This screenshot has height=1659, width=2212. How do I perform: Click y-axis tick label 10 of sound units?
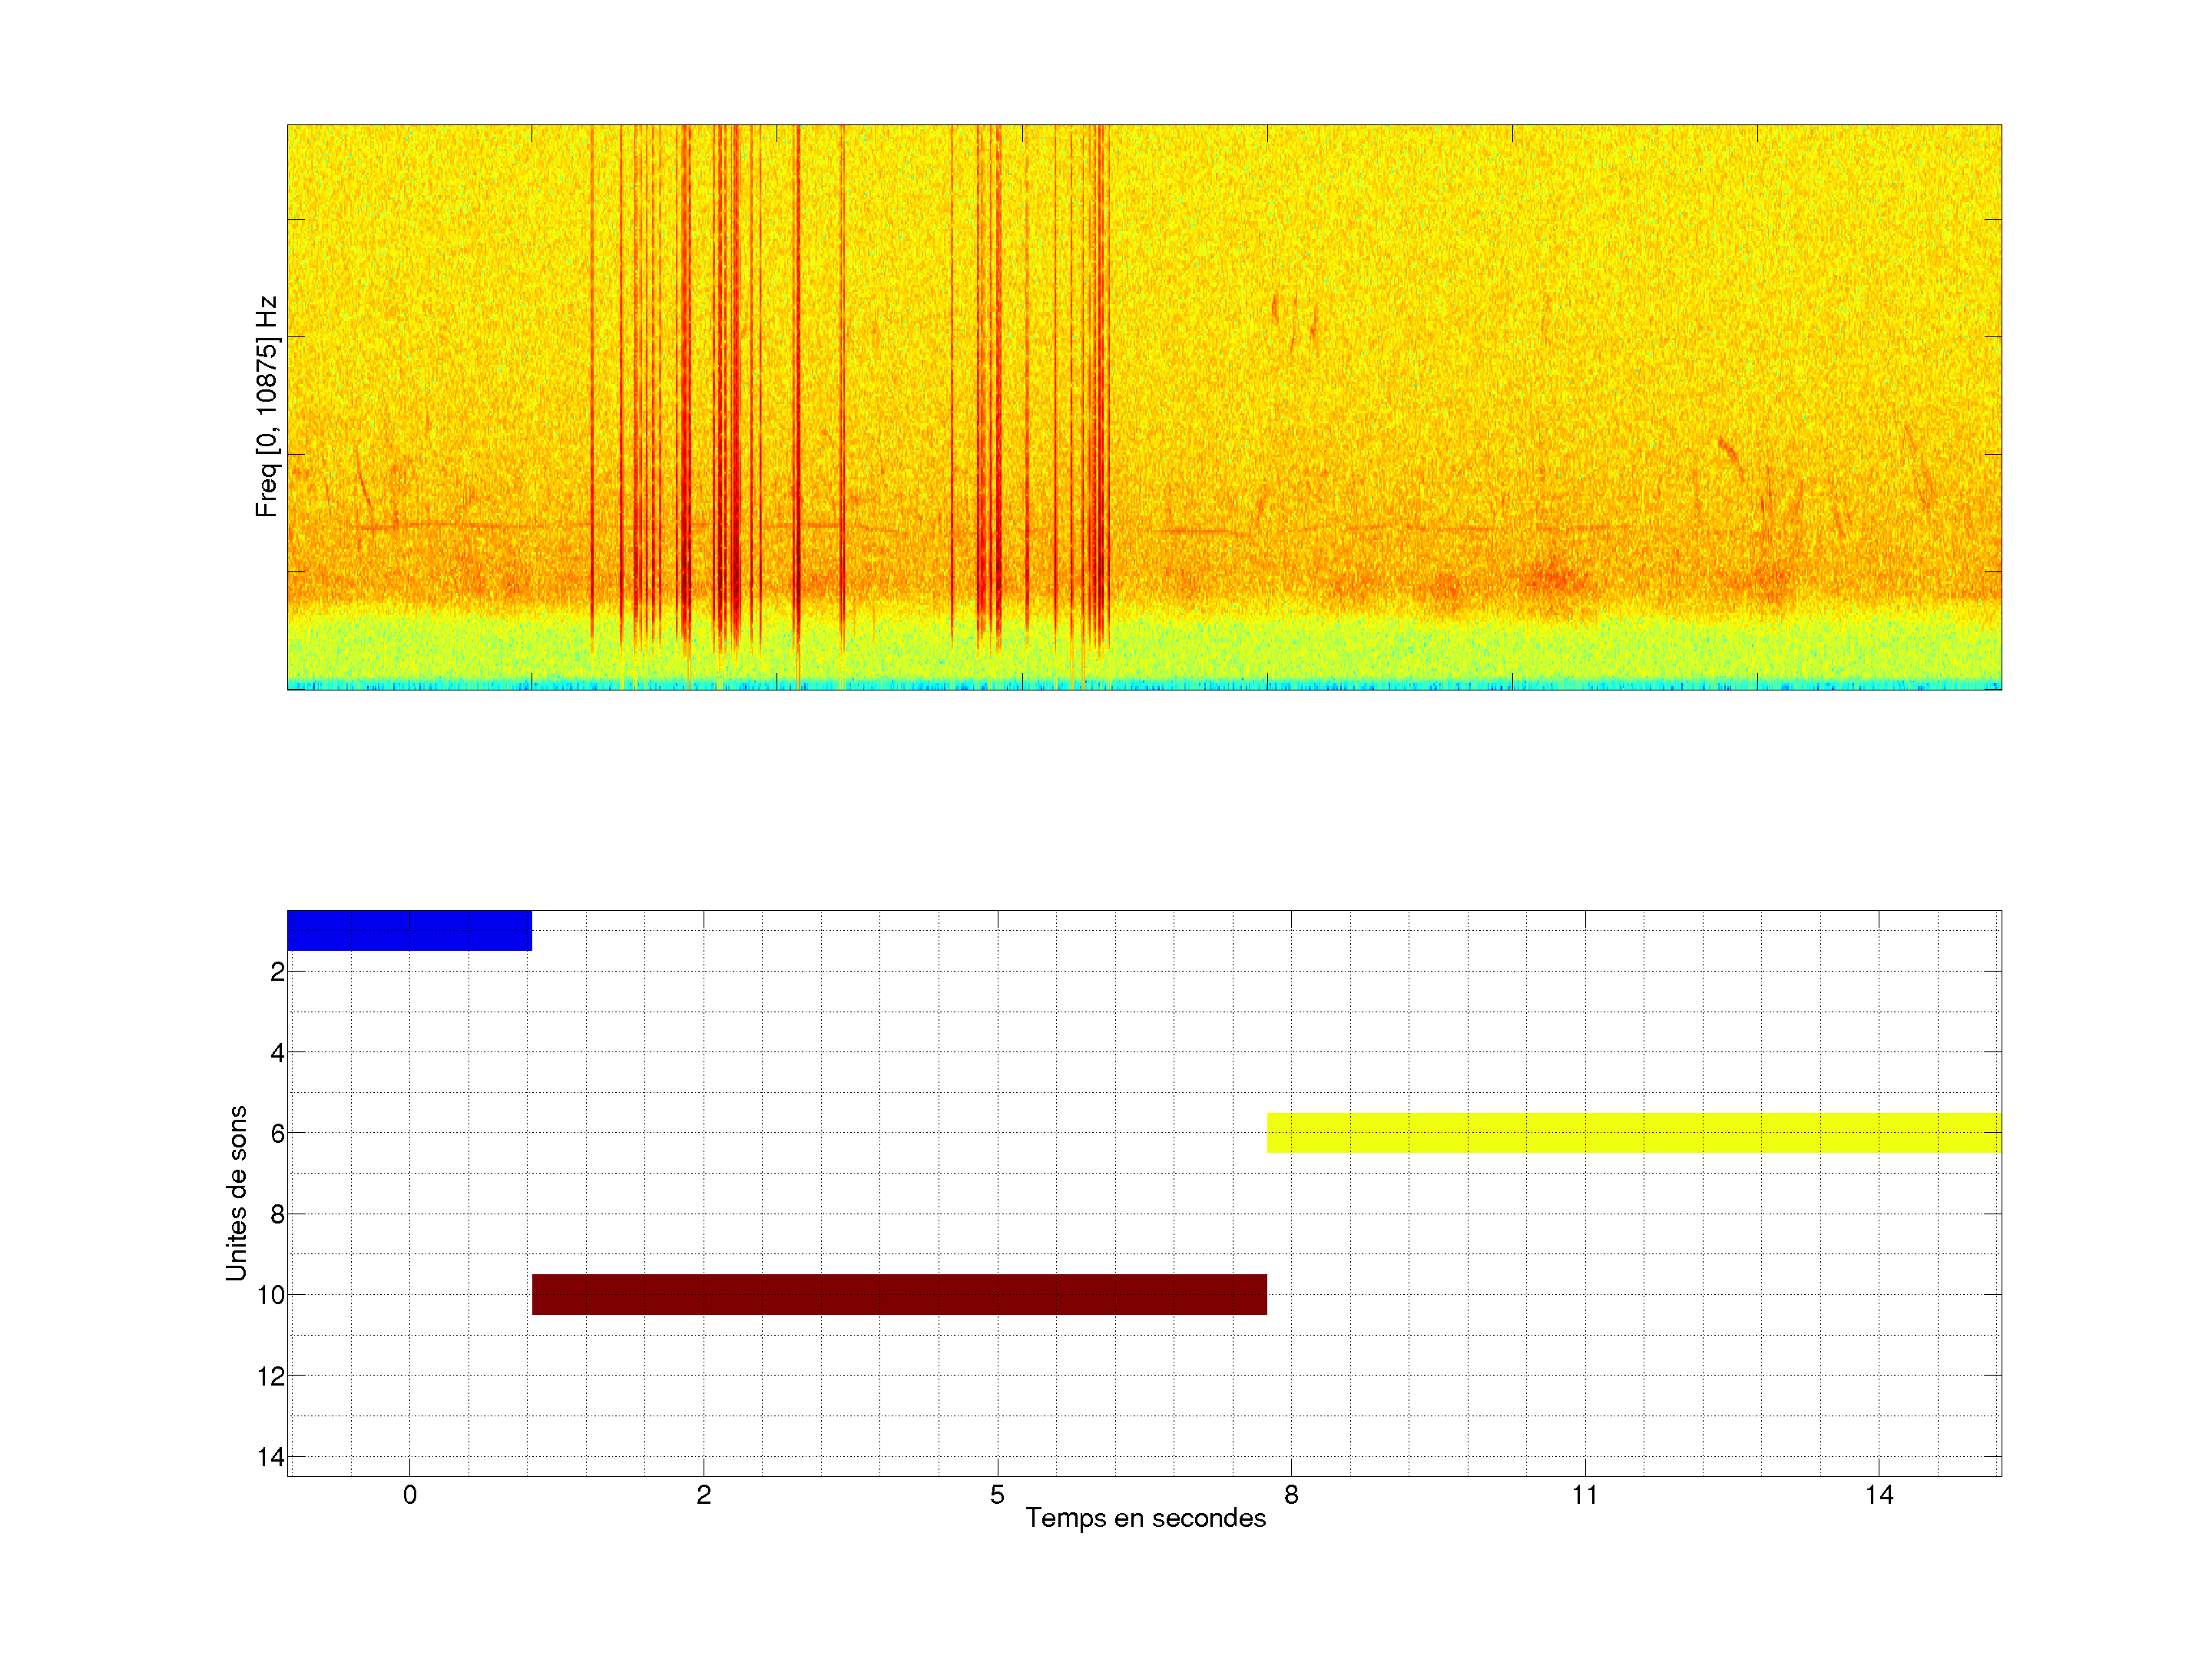tap(271, 1296)
